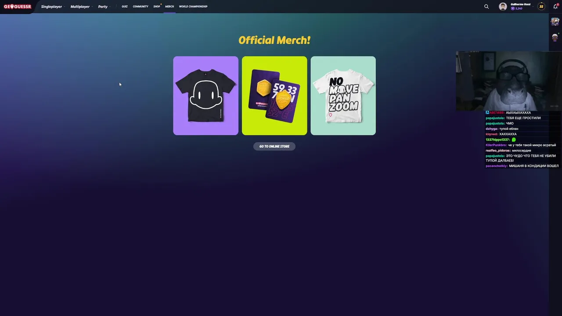Click the level 32 badge

(541, 7)
